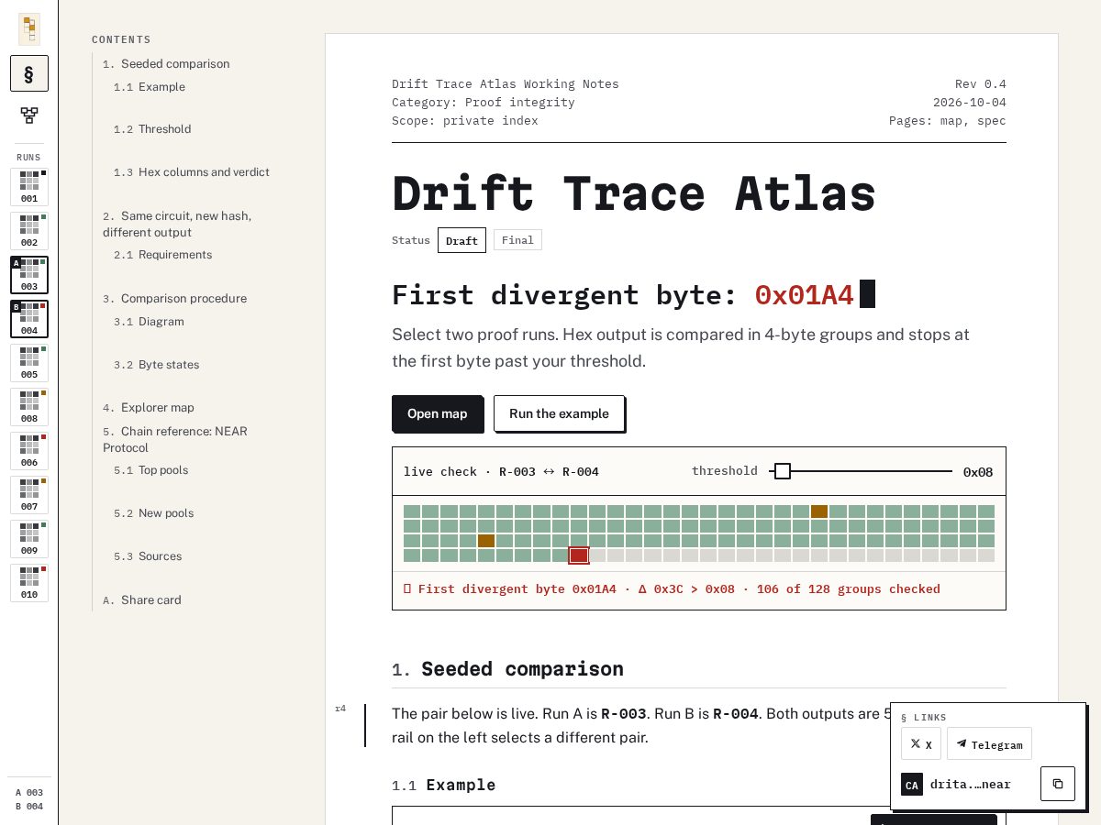Viewport: 1101px width, 825px height.
Task: Open appendix A. Share card in contents
Action: [x=142, y=600]
